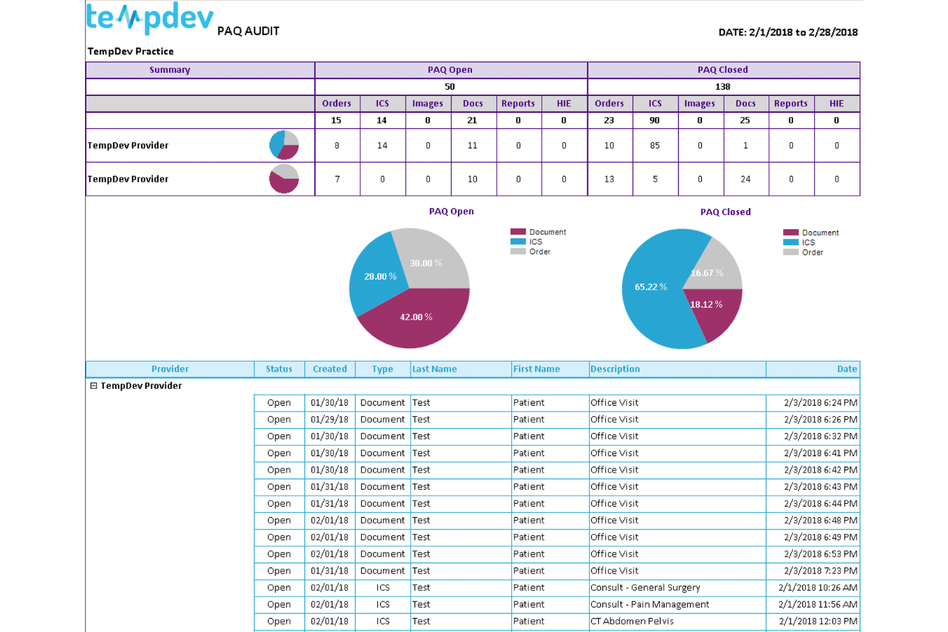
Task: Click the Docs column header under PAQ Closed
Action: pos(745,103)
